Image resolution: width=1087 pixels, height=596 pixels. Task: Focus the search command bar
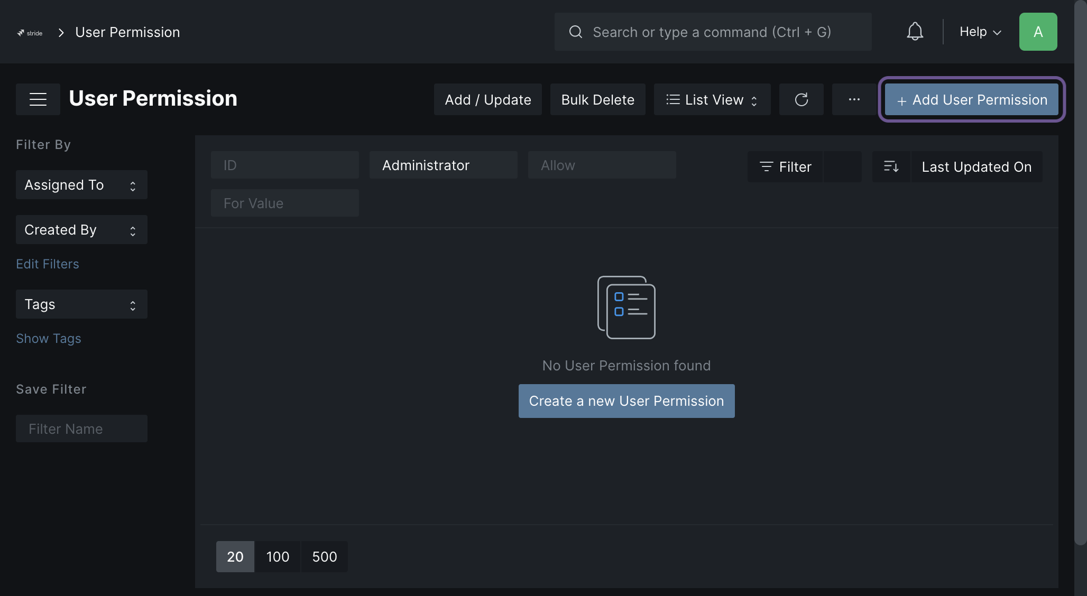point(713,32)
